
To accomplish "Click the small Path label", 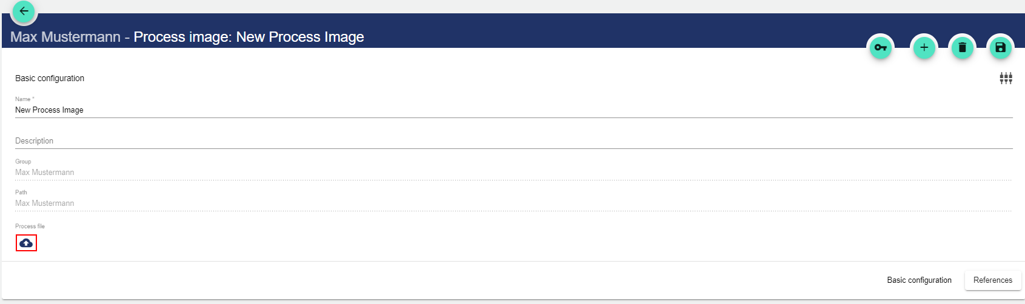I will coord(21,192).
